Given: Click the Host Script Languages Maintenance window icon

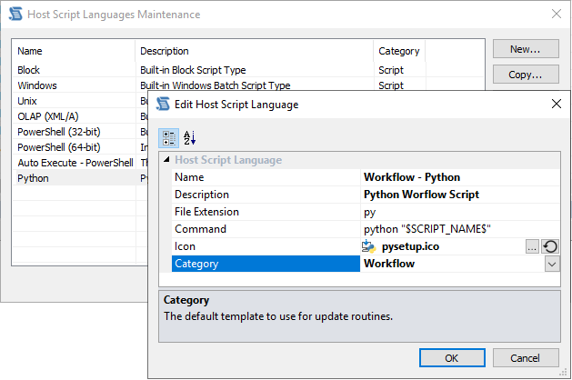Looking at the screenshot, I should tap(15, 15).
